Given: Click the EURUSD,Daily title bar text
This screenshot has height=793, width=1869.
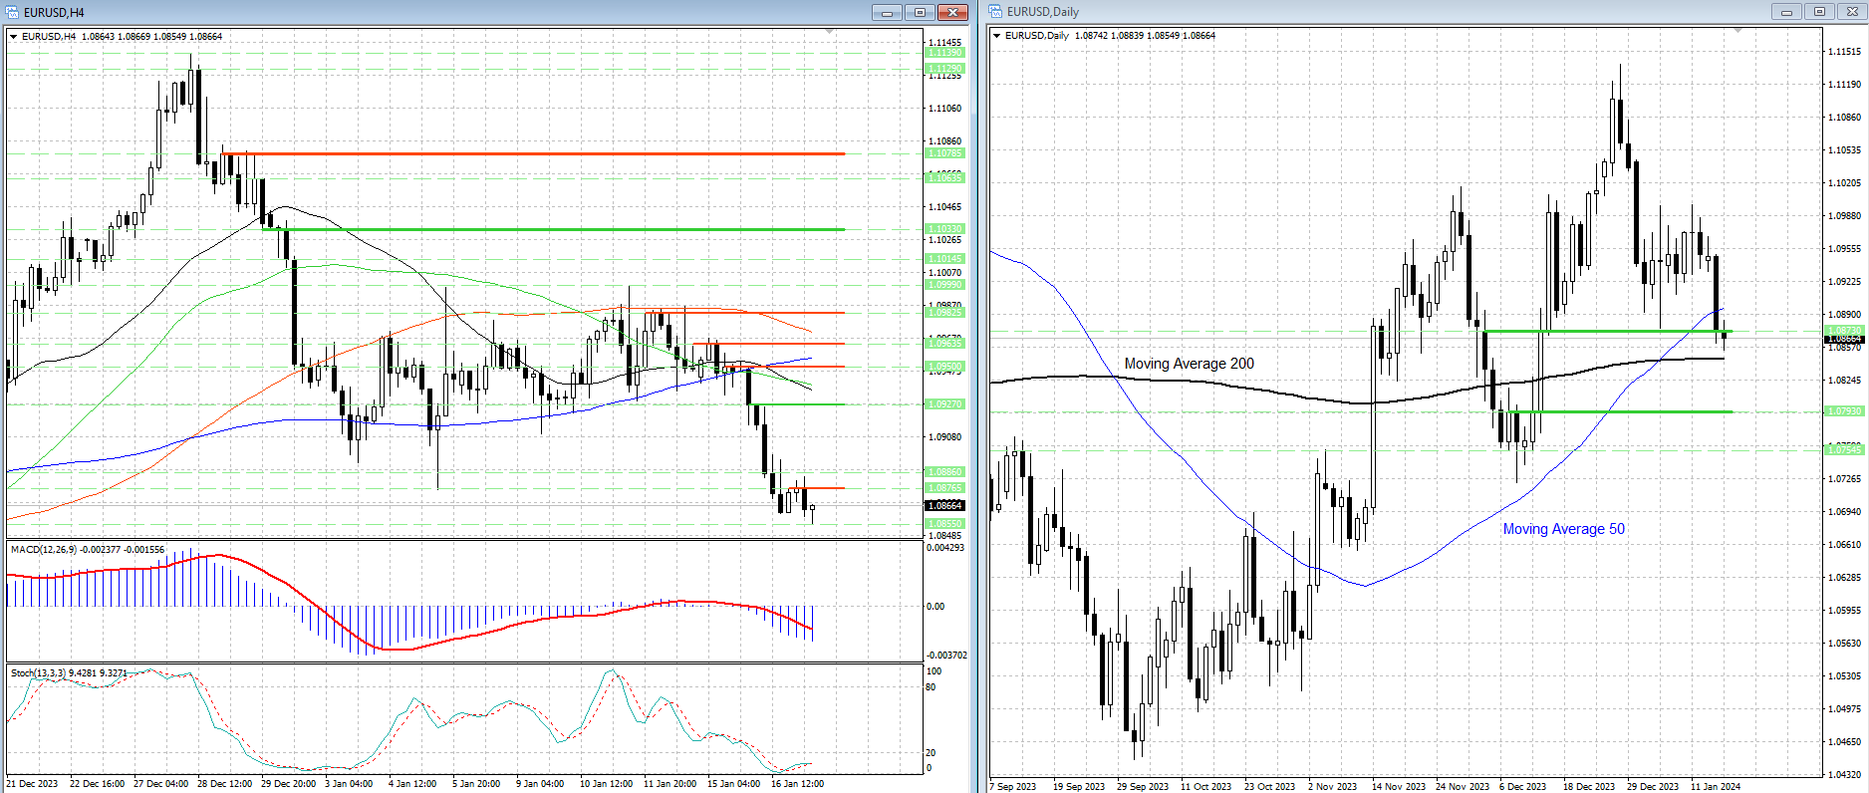Looking at the screenshot, I should (x=1043, y=12).
